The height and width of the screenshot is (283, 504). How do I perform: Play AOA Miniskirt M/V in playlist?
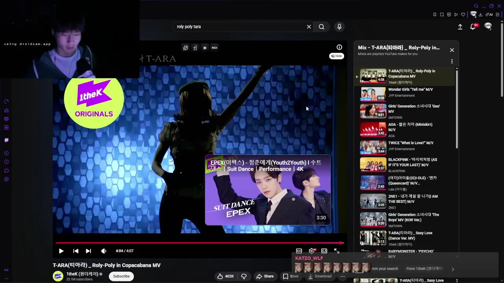click(x=408, y=129)
